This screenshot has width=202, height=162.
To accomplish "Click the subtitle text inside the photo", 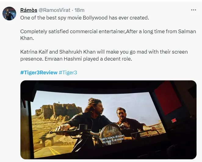I will pos(112,139).
